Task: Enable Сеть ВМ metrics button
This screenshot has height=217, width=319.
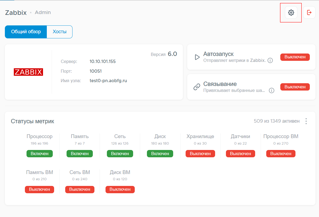Action: pos(80,189)
